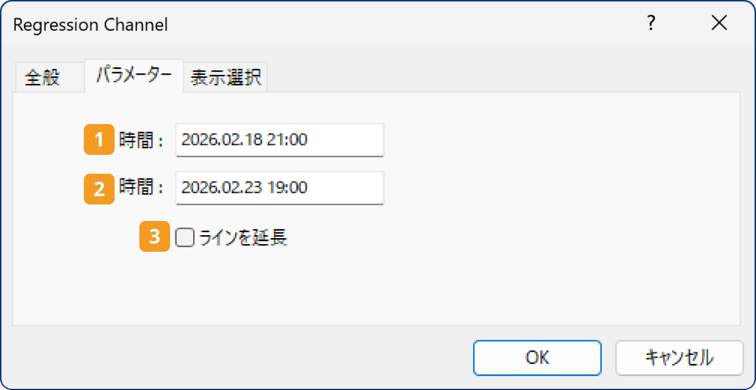The height and width of the screenshot is (390, 756).
Task: Click inside the second 時間 date field
Action: tap(279, 188)
